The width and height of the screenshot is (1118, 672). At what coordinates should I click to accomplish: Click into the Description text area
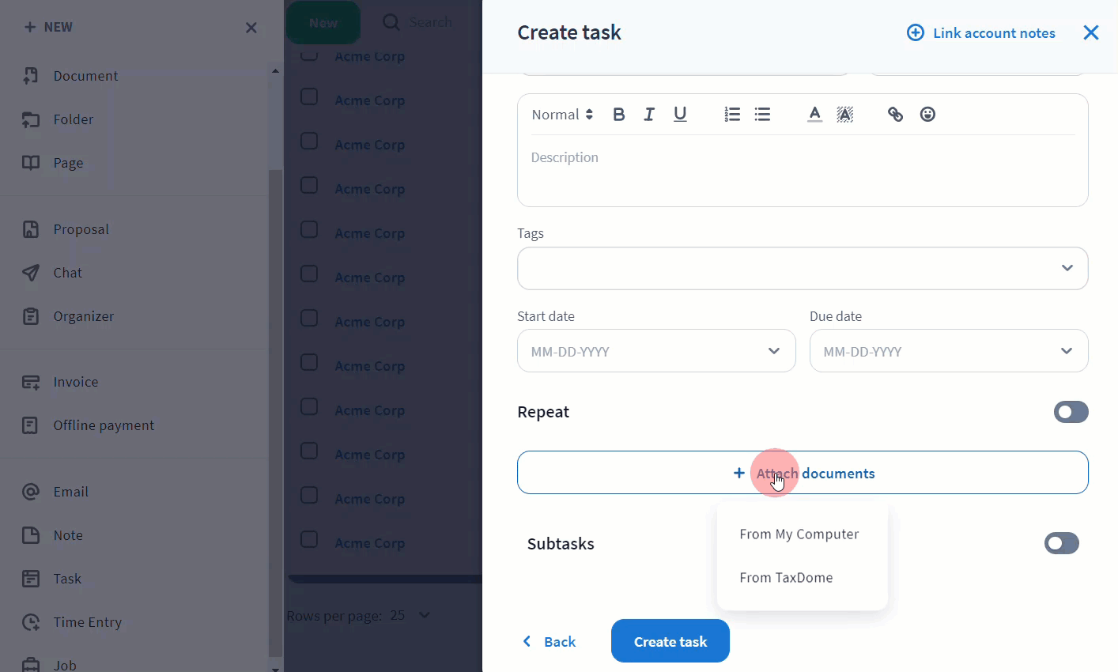(x=802, y=174)
